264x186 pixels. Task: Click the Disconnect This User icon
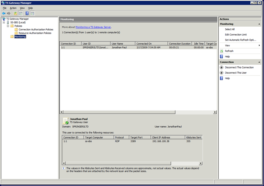[x=222, y=73]
